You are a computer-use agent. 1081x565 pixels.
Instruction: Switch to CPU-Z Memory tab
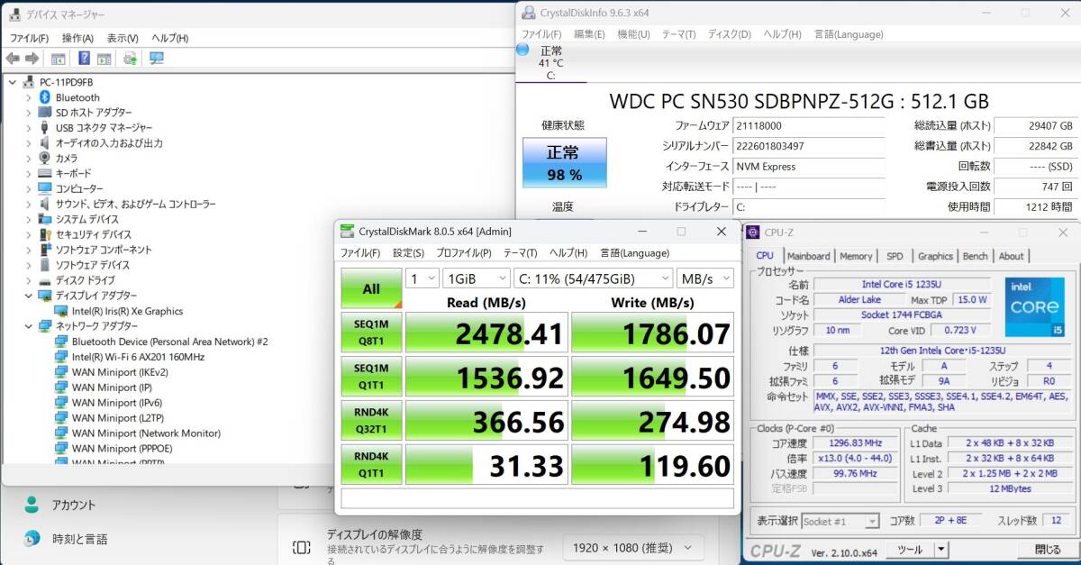point(856,256)
